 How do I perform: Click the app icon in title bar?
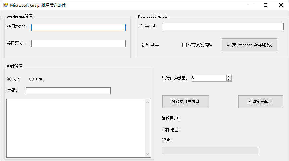(6, 5)
